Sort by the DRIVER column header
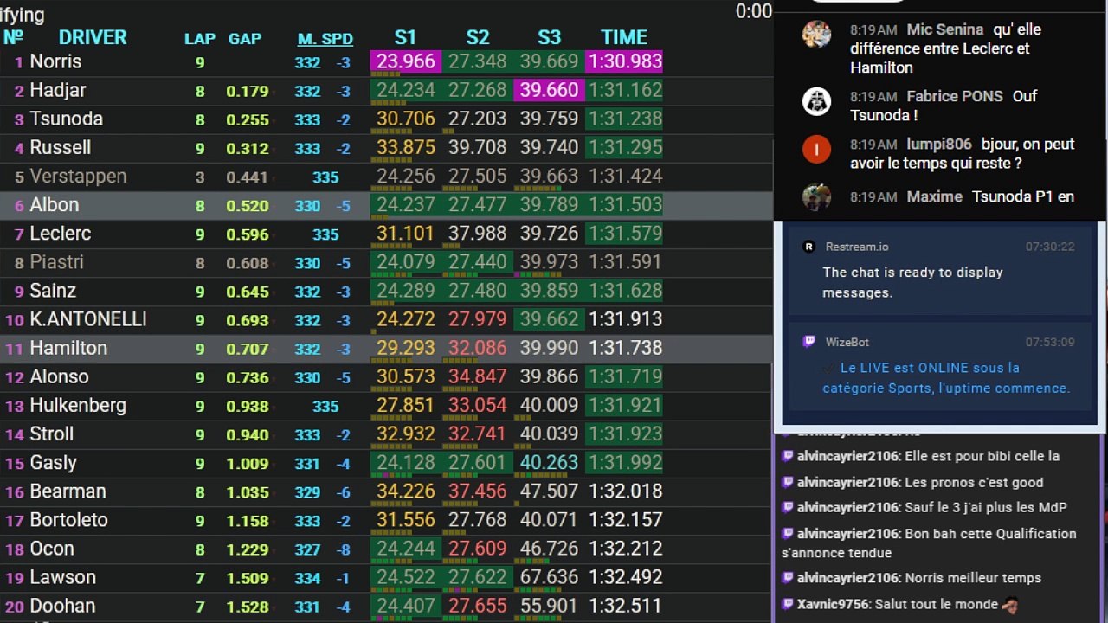1108x623 pixels. click(93, 37)
